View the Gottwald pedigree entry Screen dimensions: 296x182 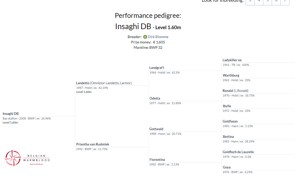click(x=156, y=129)
